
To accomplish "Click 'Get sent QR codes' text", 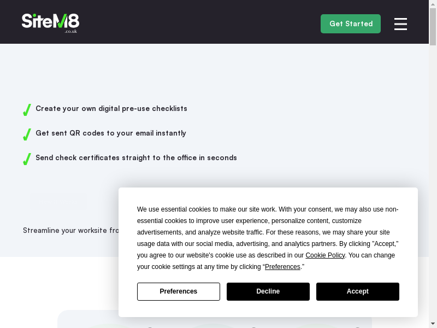I will [111, 133].
